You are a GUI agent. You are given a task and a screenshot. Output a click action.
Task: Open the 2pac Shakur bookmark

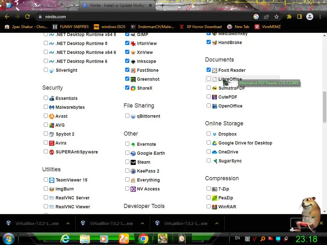(x=26, y=27)
